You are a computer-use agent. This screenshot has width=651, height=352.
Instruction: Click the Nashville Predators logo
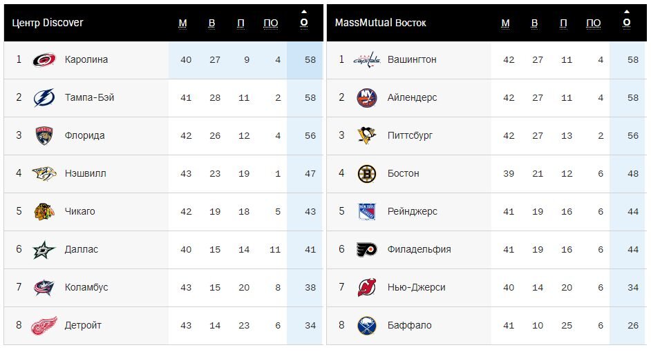[44, 173]
